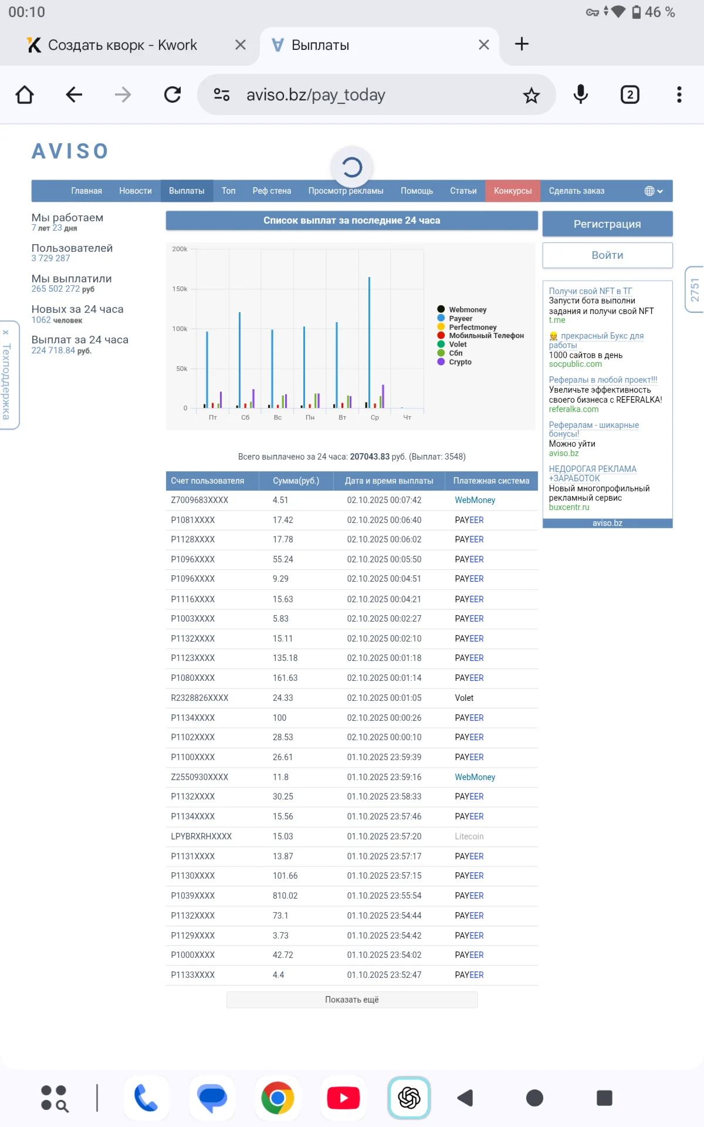Screen dimensions: 704x1127
Task: Tap the microphone voice search icon
Action: 580,95
